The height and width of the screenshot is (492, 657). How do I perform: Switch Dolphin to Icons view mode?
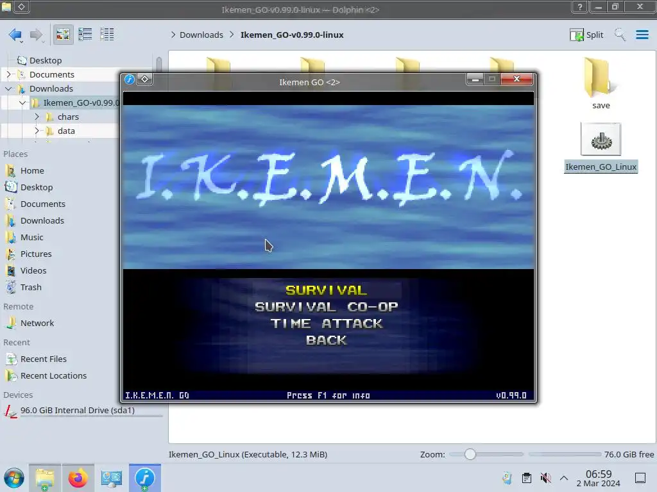tap(63, 35)
